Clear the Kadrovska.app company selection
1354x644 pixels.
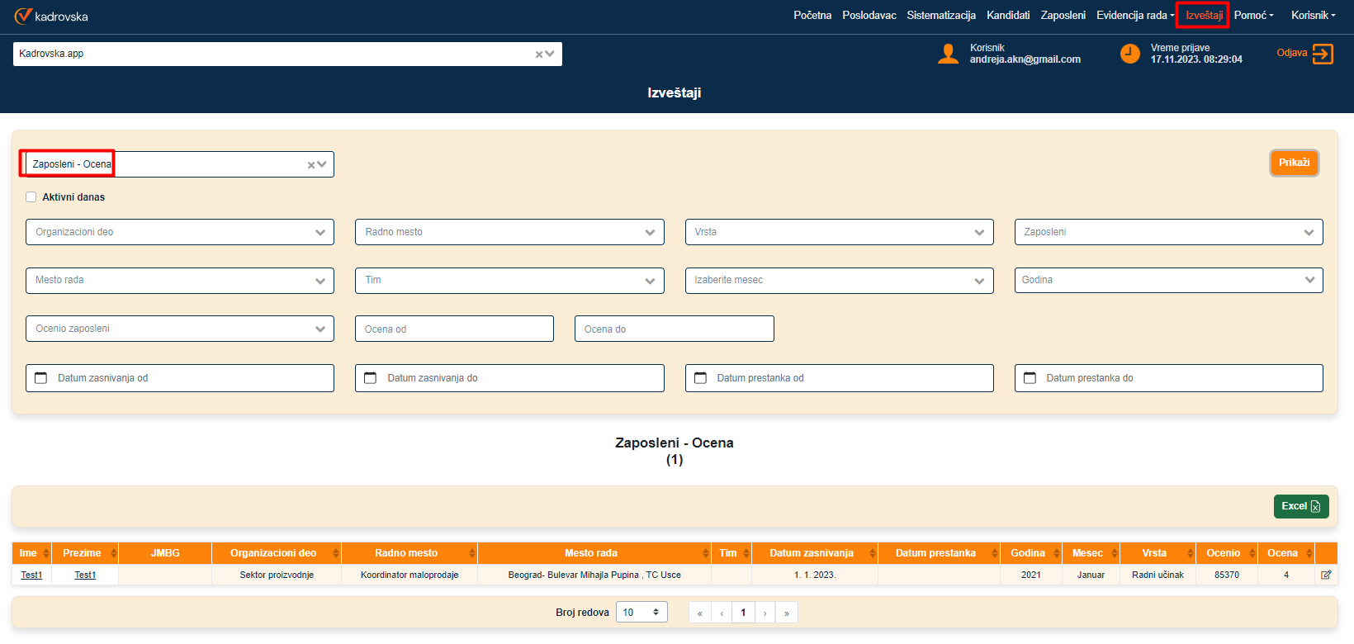tap(539, 54)
